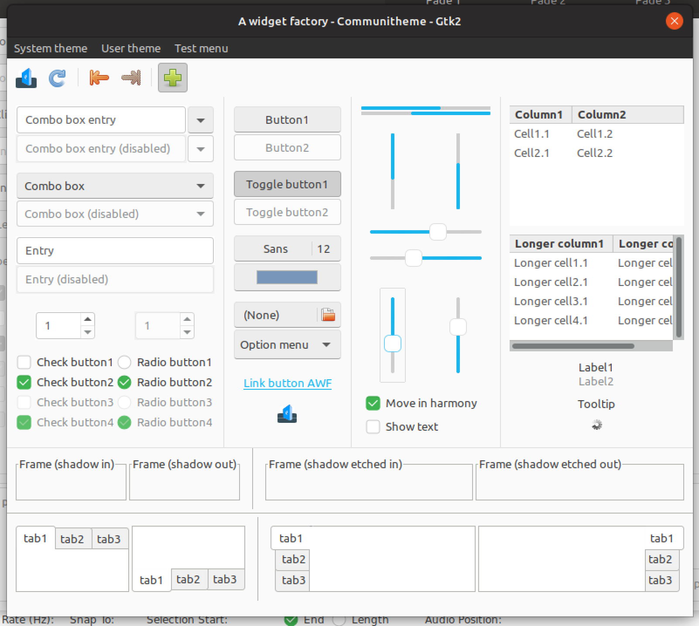The height and width of the screenshot is (626, 699).
Task: Click the dotted last-page arrow toolbar icon
Action: (x=130, y=78)
